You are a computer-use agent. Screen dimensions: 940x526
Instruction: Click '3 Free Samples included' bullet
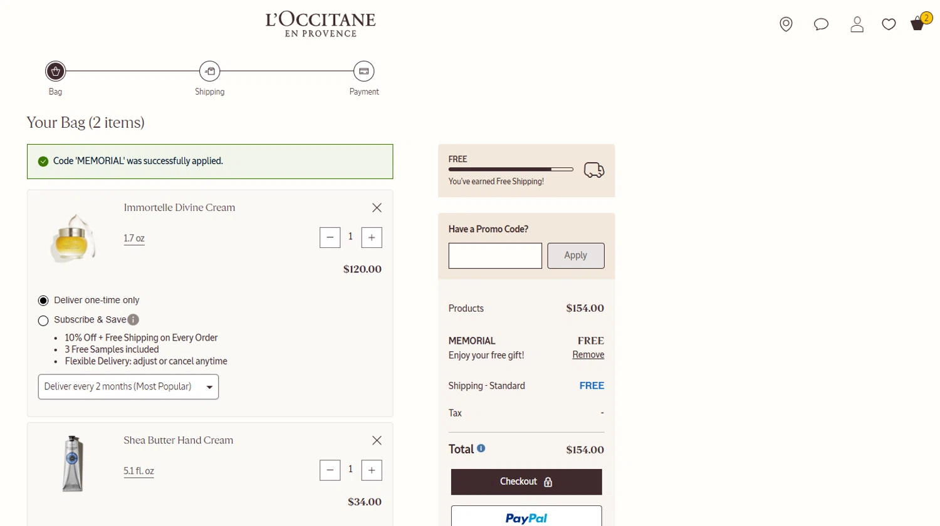112,349
